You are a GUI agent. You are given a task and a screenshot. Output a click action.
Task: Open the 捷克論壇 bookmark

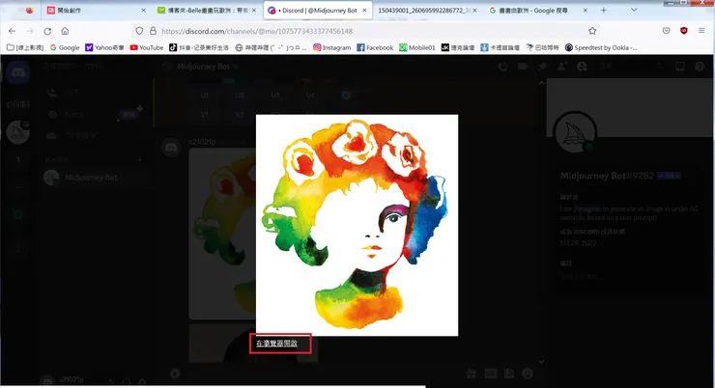pos(458,47)
